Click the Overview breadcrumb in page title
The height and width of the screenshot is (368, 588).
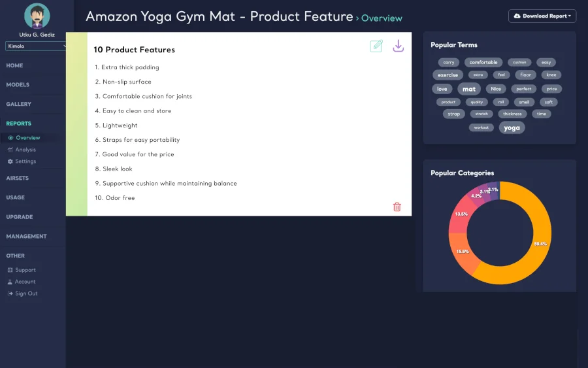tap(382, 18)
